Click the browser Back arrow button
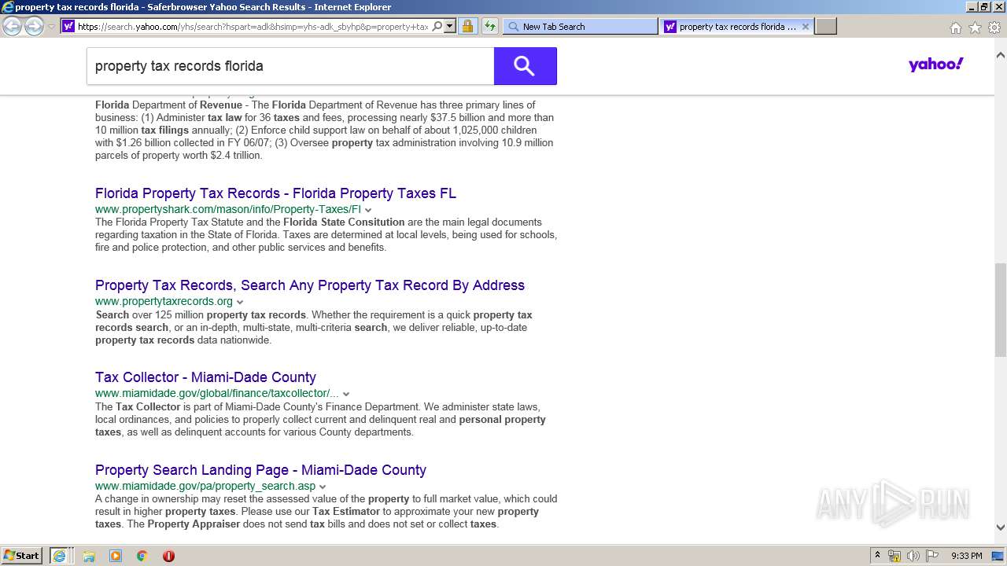This screenshot has height=566, width=1007. [x=12, y=26]
